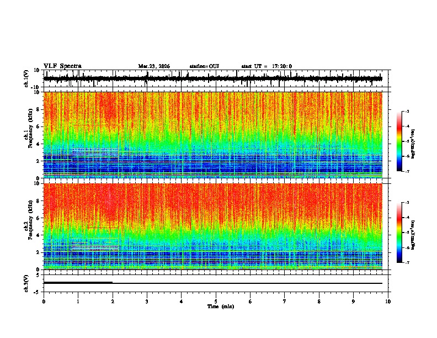437x338 pixels.
Task: Click the '8' tick on the time axis
Action: [x=319, y=302]
